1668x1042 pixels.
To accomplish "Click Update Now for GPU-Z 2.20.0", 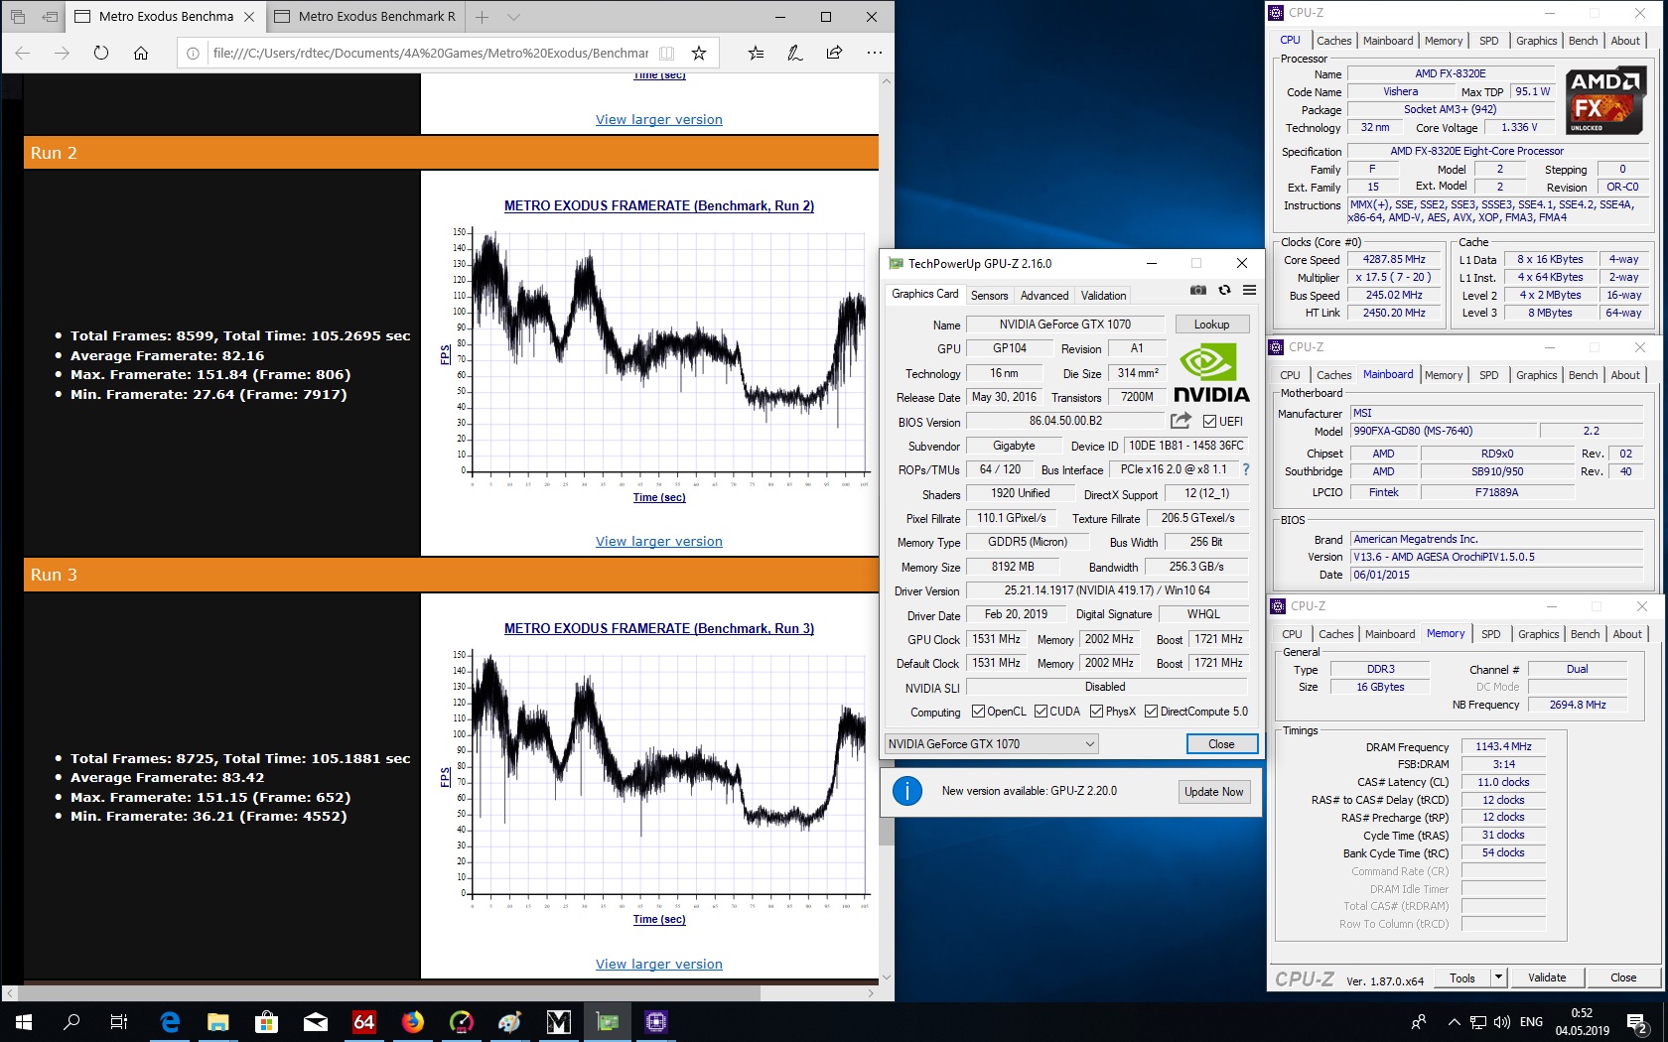I will pyautogui.click(x=1213, y=792).
